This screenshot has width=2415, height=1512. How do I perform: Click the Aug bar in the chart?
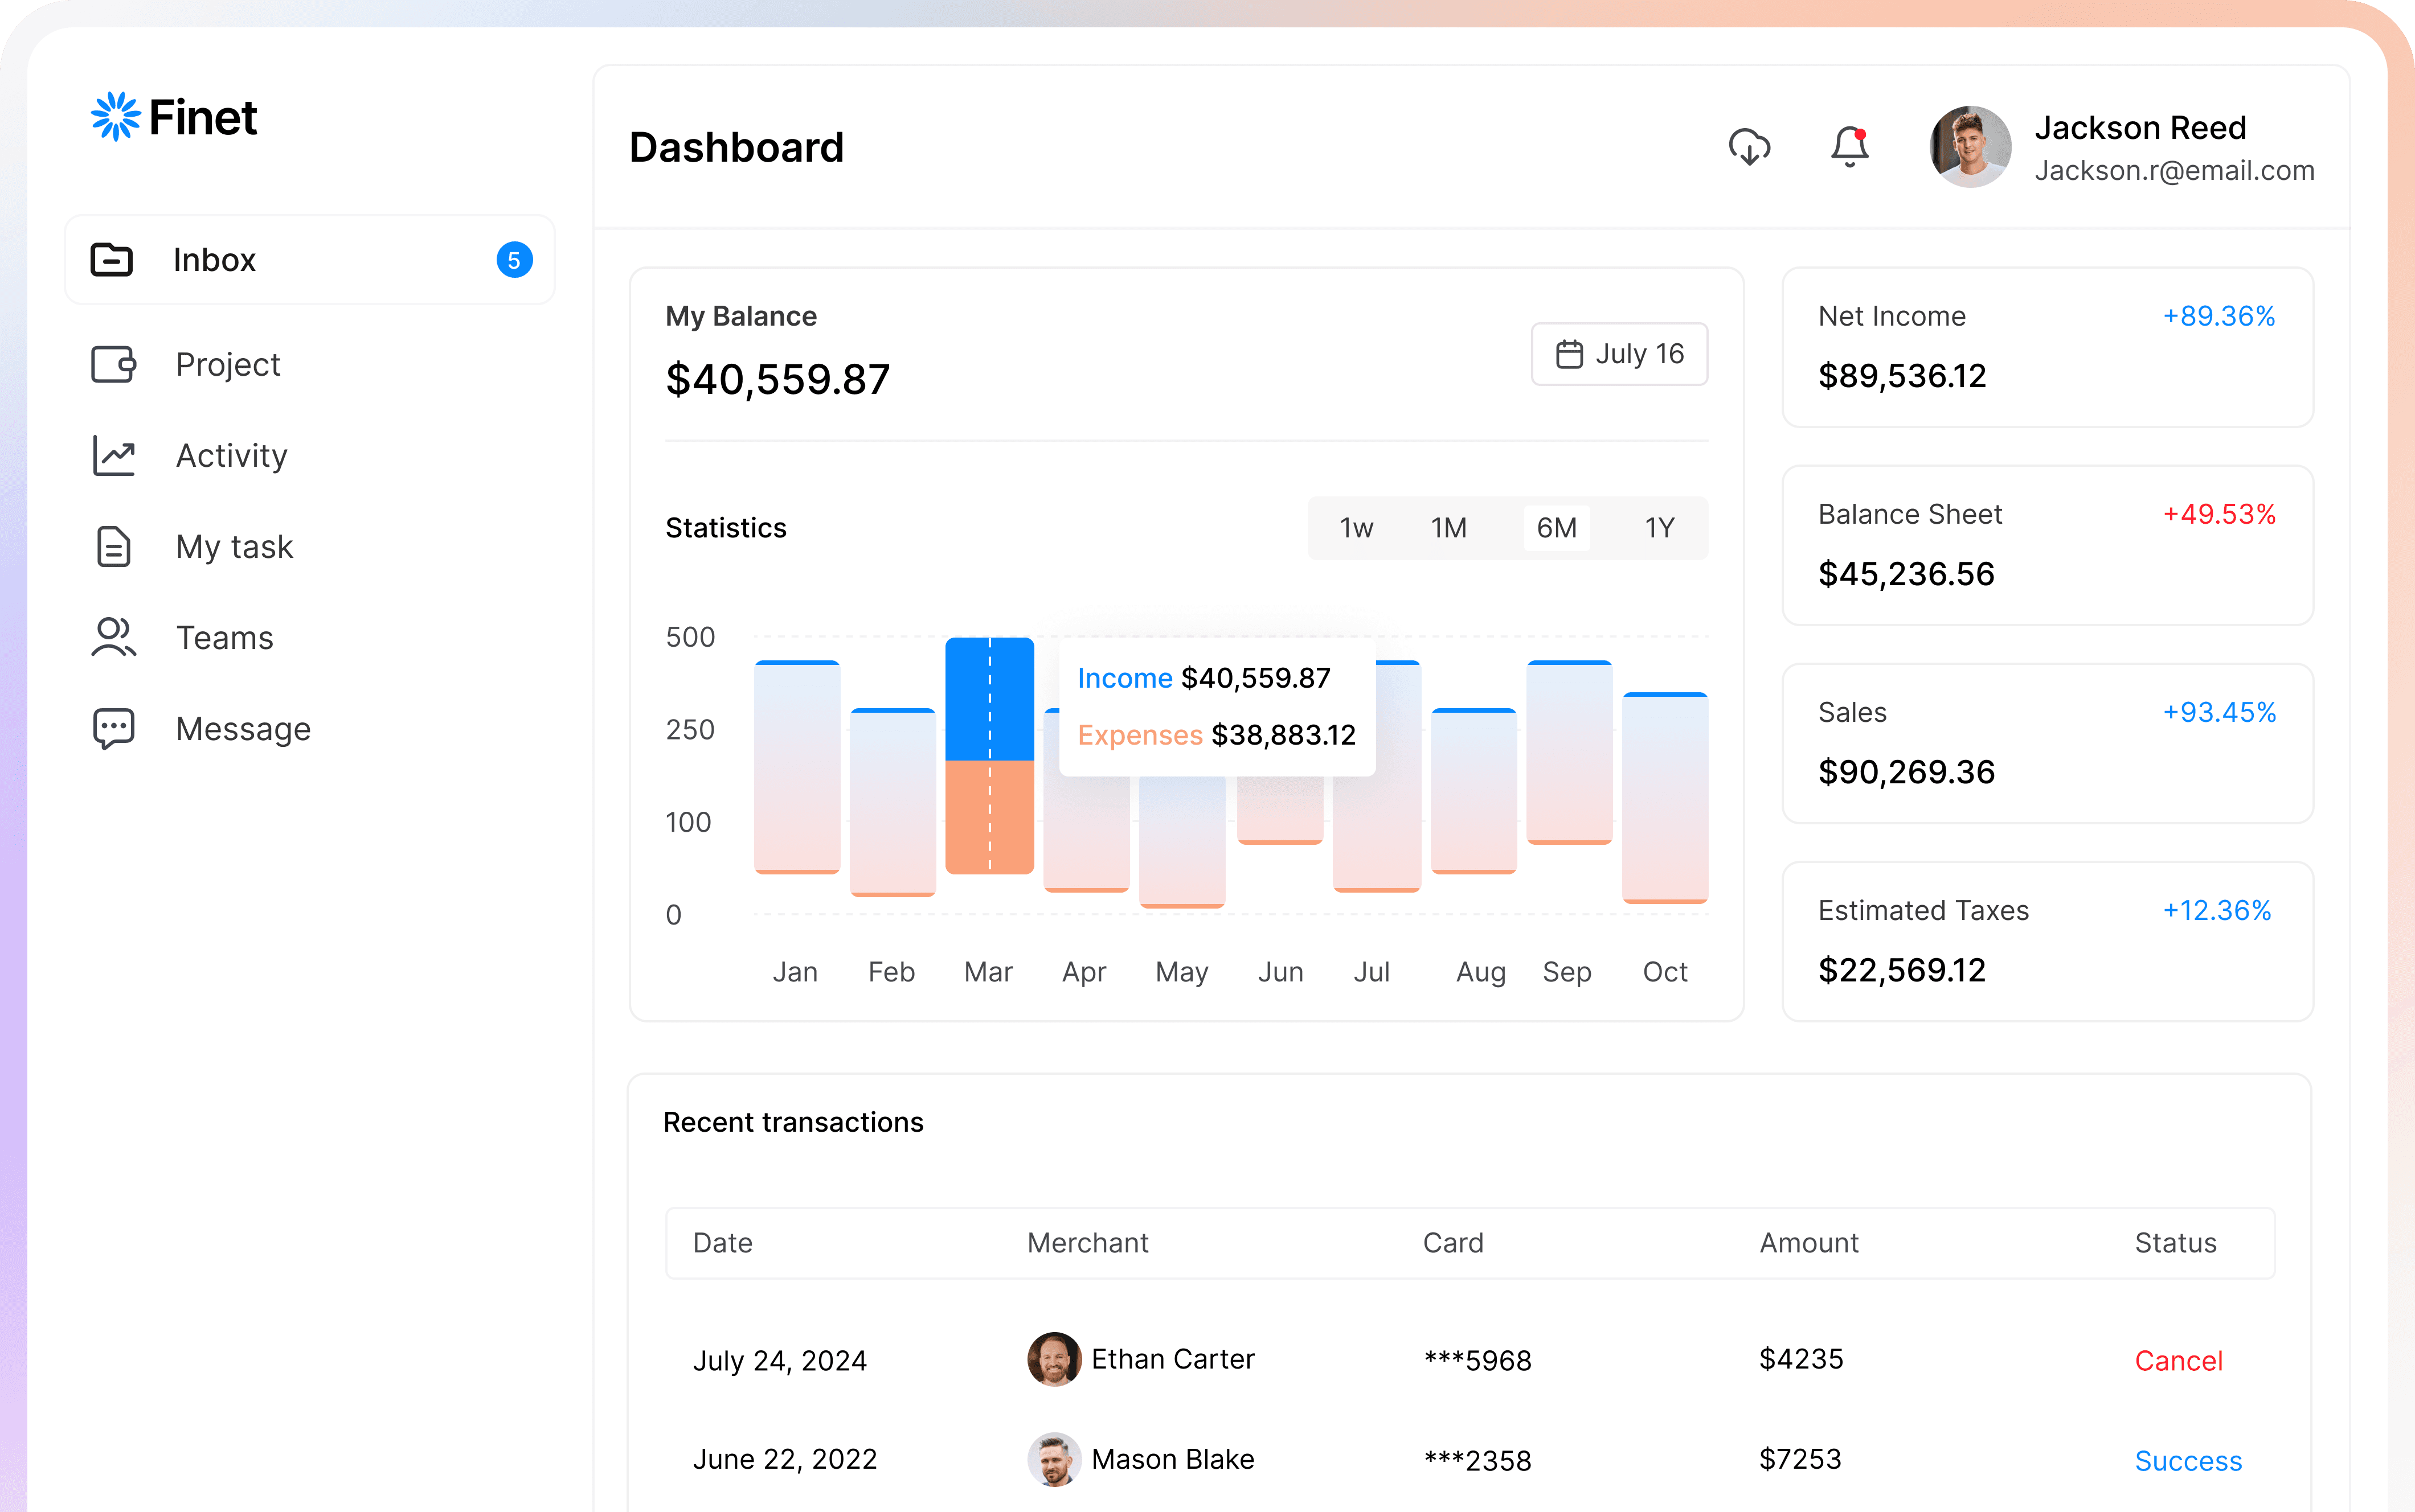pos(1473,791)
